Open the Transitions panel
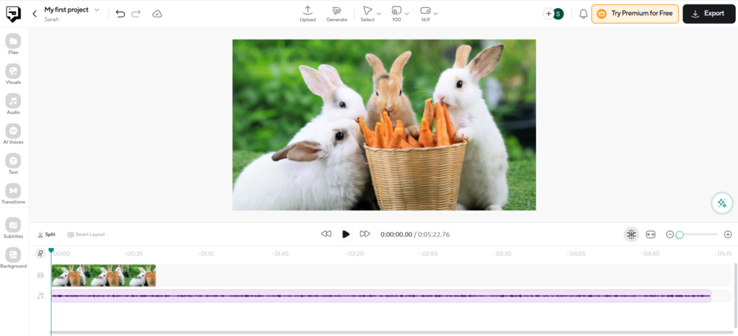This screenshot has height=336, width=738. [x=13, y=194]
